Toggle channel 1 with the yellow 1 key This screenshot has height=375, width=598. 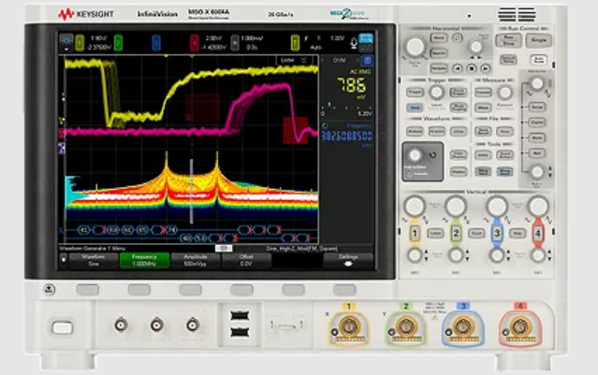coord(415,233)
